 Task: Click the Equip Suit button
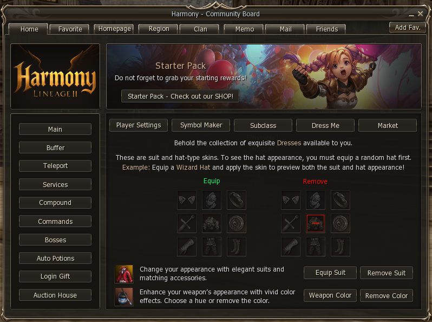click(330, 273)
